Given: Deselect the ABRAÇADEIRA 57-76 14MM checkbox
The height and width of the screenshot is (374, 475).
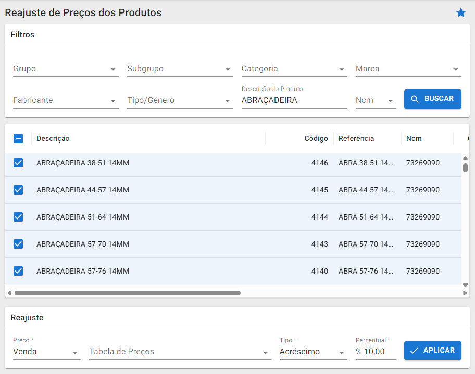Looking at the screenshot, I should coord(18,271).
